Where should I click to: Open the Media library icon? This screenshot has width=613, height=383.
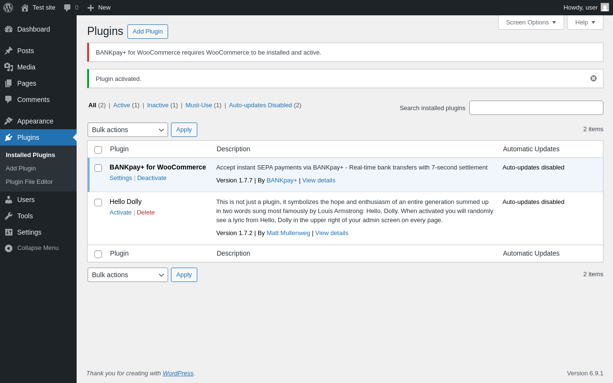(9, 67)
